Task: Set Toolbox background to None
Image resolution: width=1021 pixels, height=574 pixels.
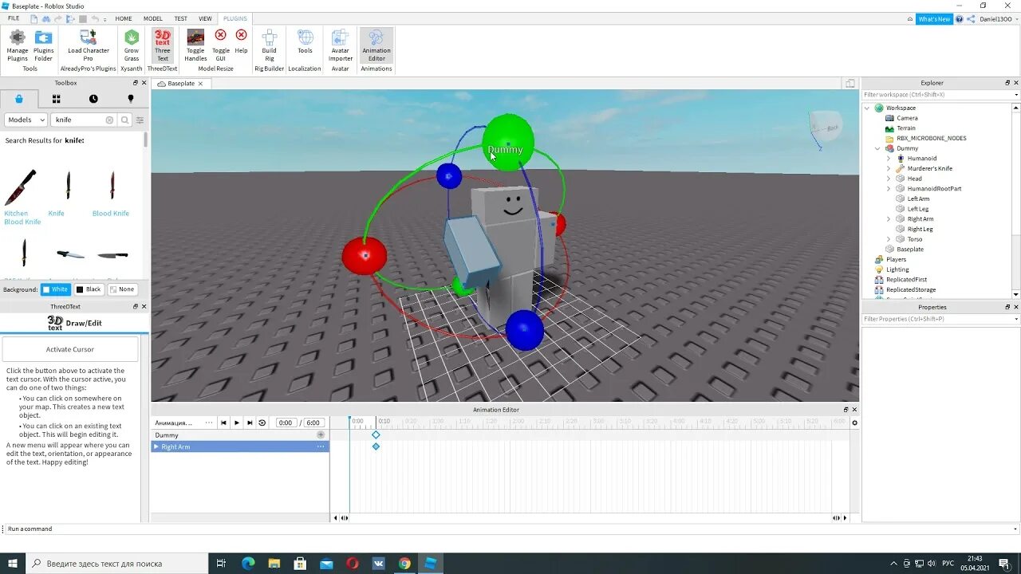Action: [x=122, y=289]
